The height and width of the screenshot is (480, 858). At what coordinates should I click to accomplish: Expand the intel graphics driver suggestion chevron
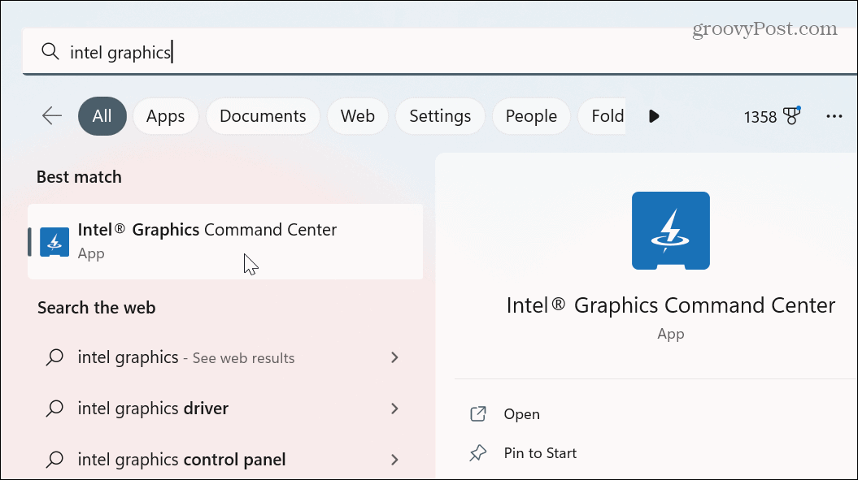[x=394, y=409]
